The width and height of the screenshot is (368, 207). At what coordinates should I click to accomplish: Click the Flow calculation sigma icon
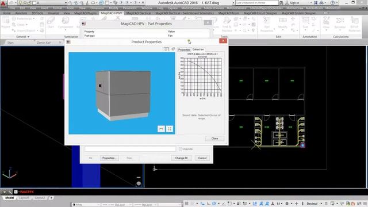pyautogui.click(x=326, y=23)
